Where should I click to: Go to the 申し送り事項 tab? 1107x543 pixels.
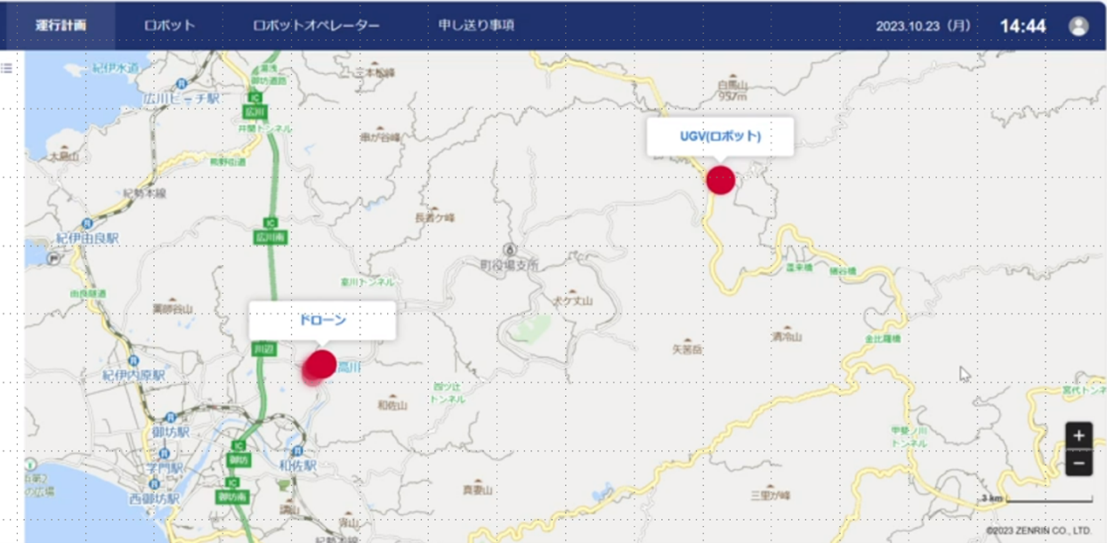(476, 25)
